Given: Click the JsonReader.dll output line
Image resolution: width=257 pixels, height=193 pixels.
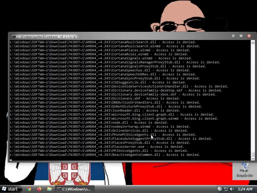Looking at the screenshot, I should [x=95, y=111].
